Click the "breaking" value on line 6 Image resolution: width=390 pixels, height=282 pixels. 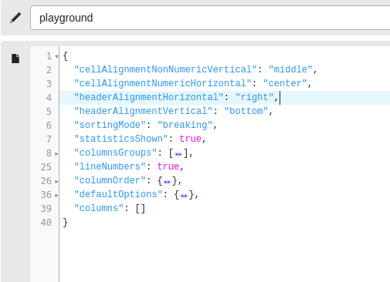coord(185,125)
